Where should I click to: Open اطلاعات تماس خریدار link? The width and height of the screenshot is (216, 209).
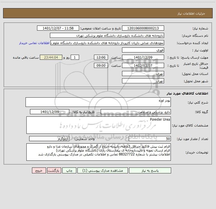pyautogui.click(x=34, y=43)
